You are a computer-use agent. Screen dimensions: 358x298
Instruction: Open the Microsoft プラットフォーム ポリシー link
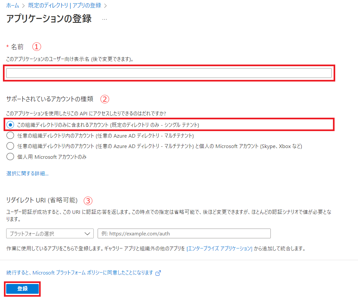[x=80, y=273]
